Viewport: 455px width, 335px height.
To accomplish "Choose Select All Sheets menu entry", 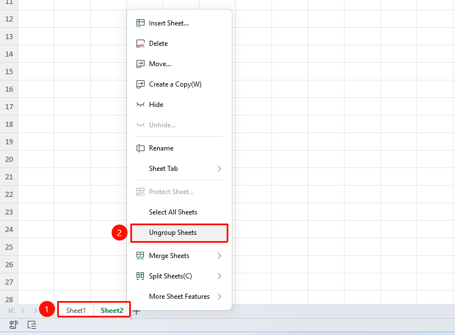I will click(179, 212).
